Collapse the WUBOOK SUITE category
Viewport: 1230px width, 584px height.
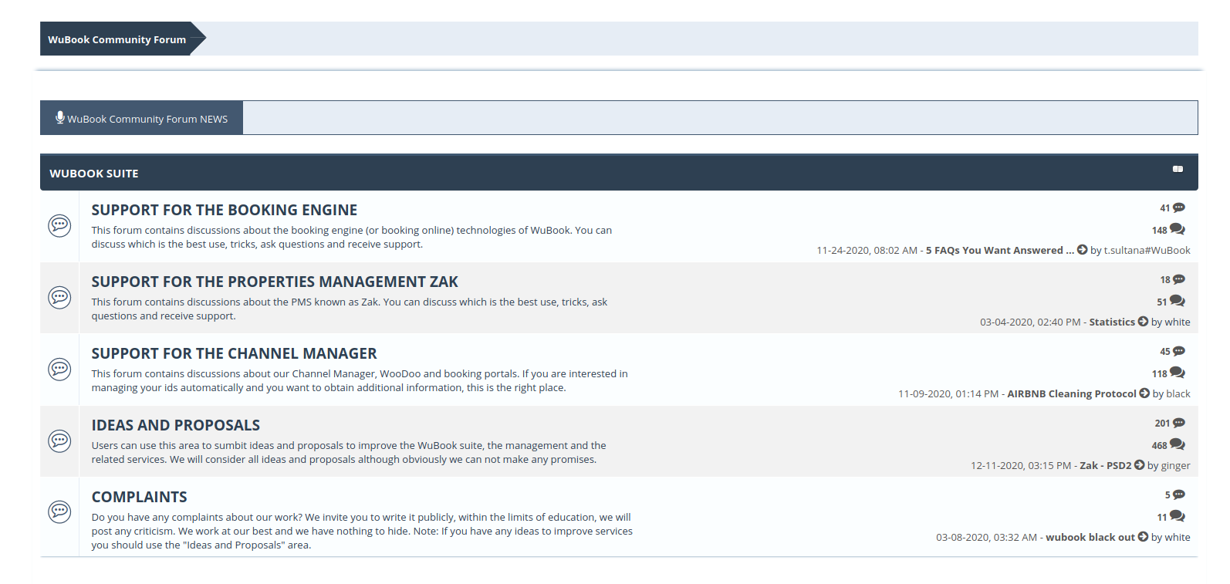[x=1178, y=169]
